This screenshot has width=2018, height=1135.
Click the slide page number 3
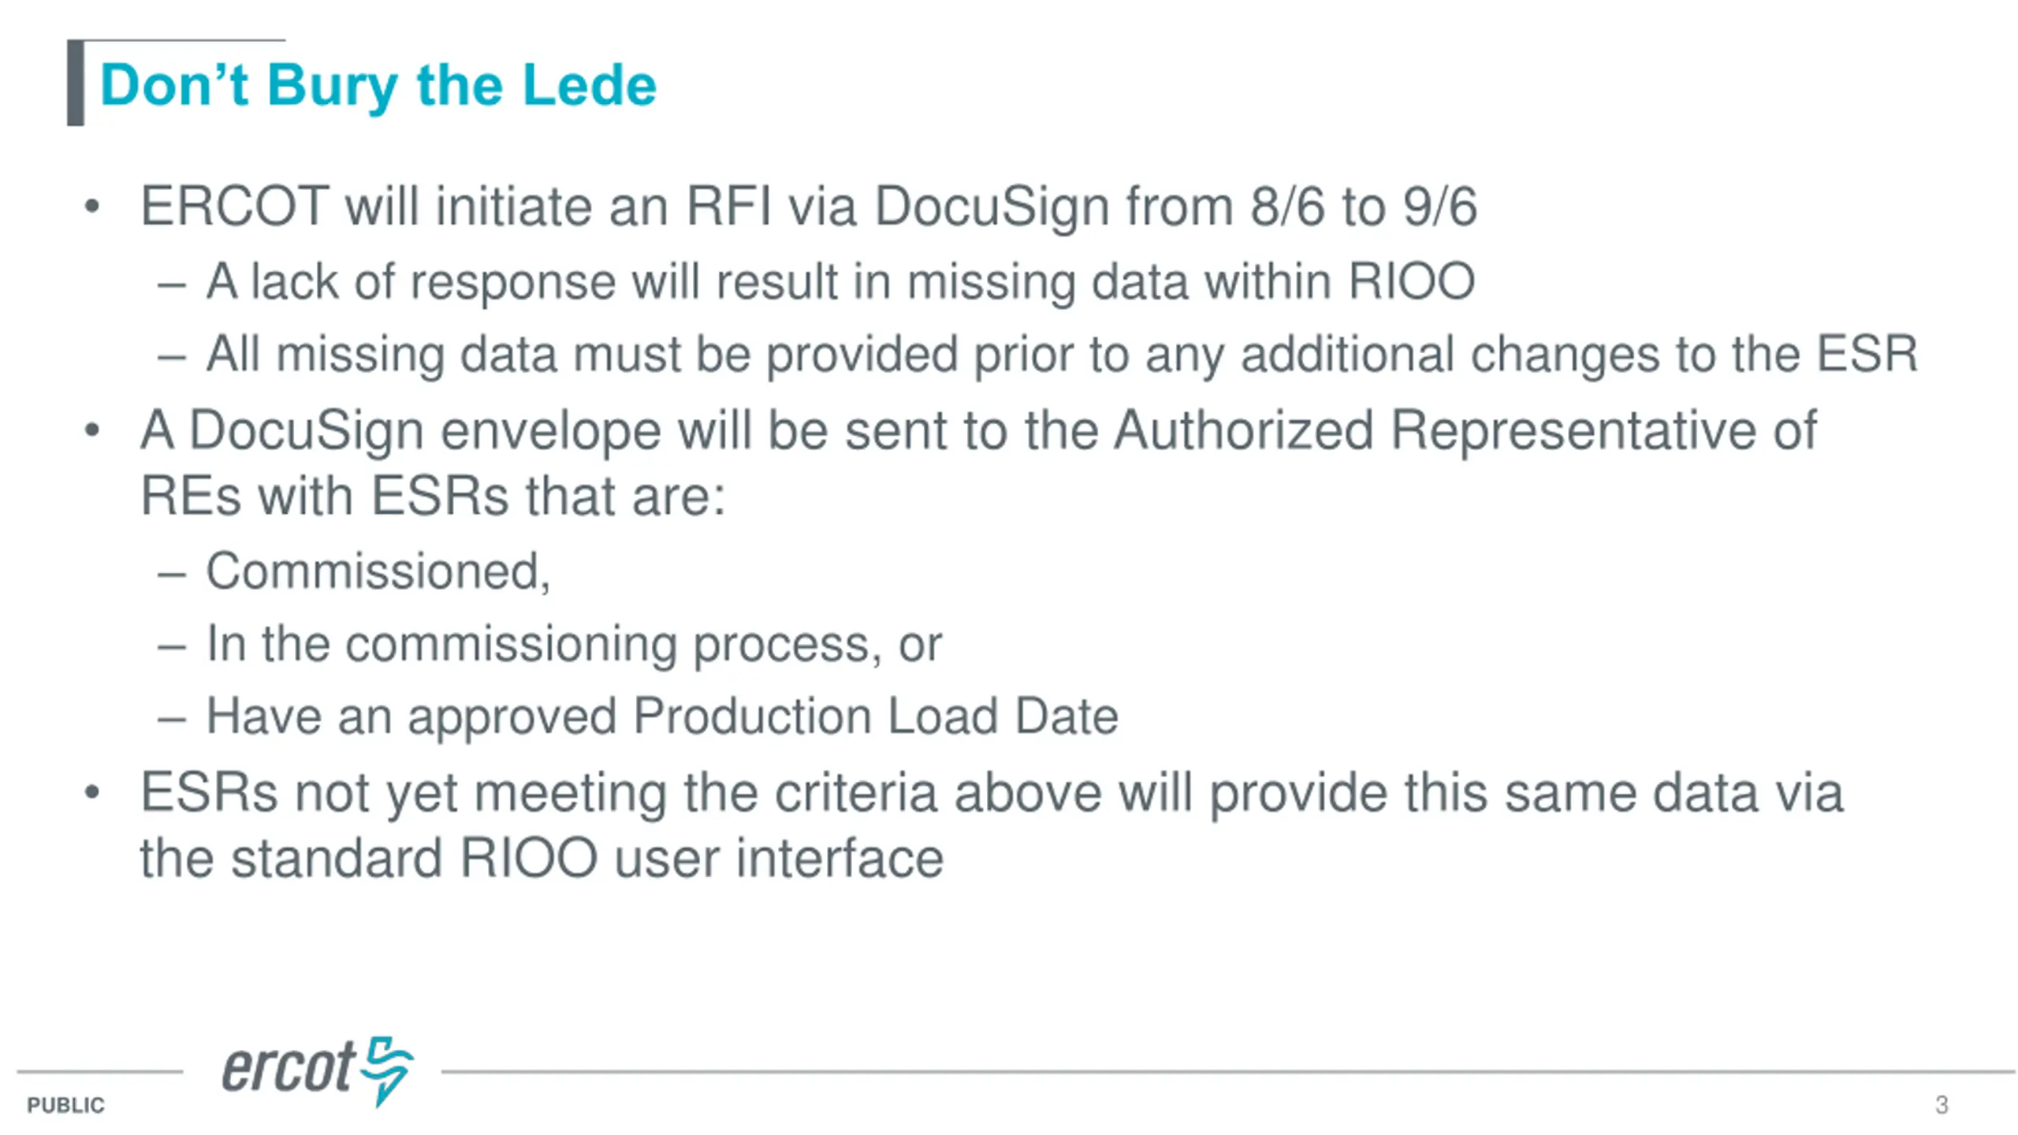(1942, 1105)
